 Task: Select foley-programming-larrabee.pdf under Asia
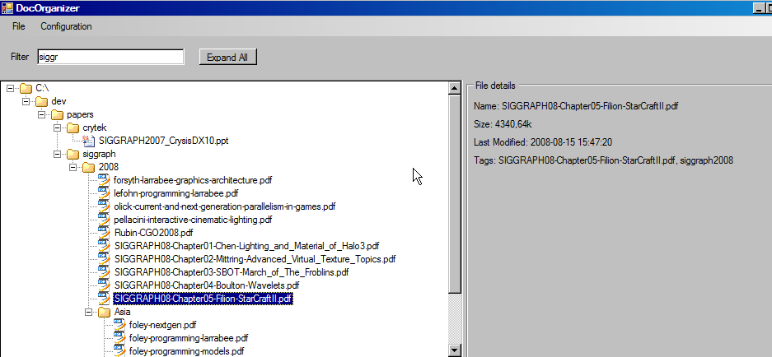189,338
